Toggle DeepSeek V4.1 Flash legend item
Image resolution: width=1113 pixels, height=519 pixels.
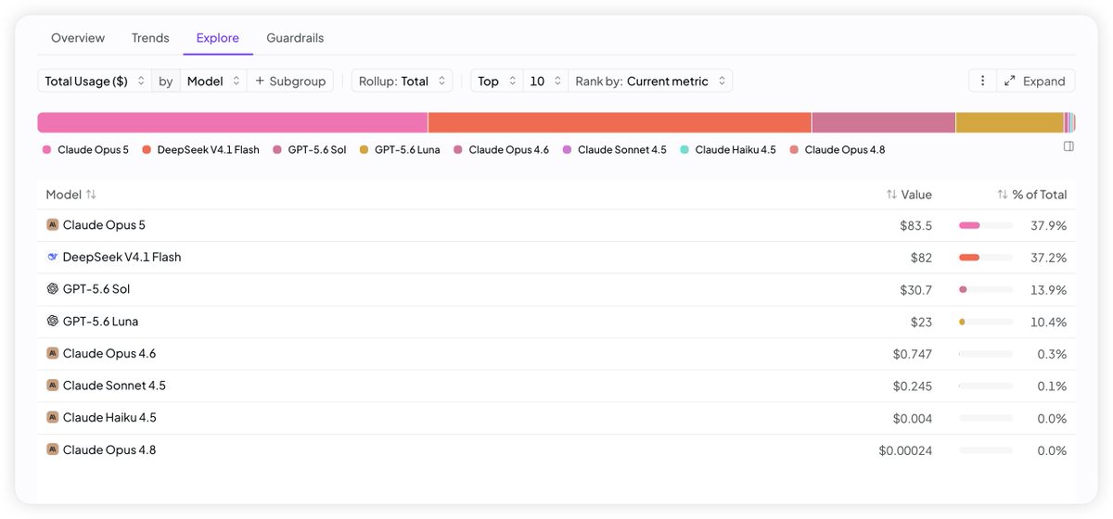click(x=201, y=149)
